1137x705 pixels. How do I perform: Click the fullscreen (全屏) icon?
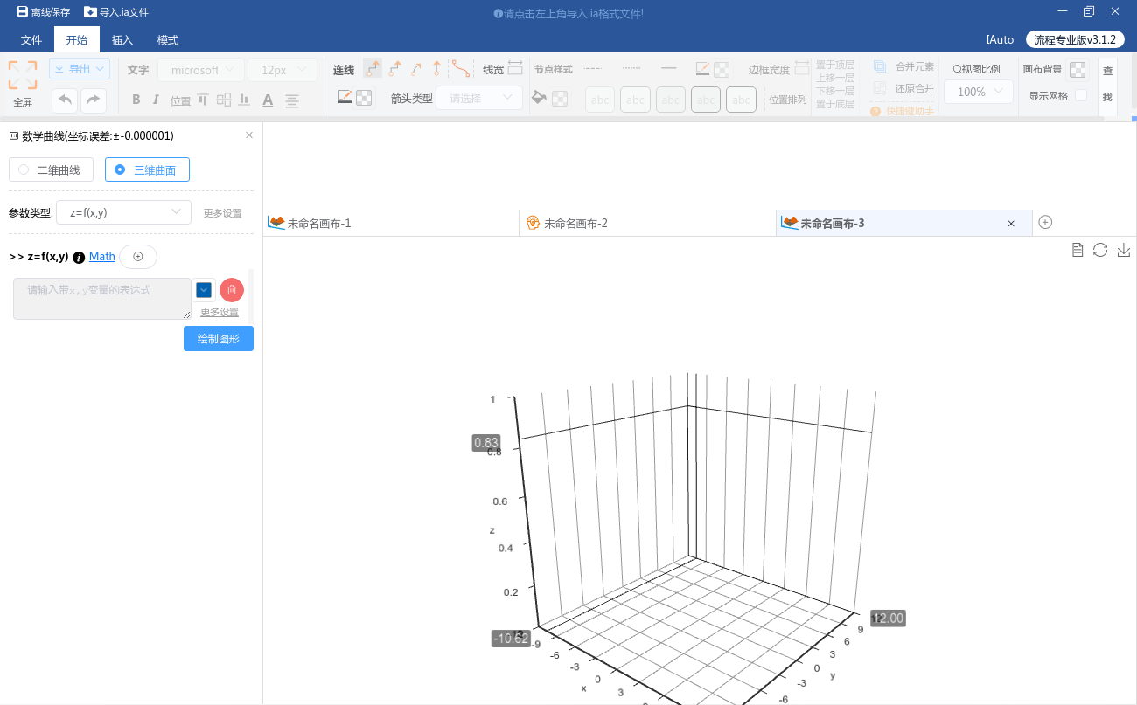tap(23, 76)
